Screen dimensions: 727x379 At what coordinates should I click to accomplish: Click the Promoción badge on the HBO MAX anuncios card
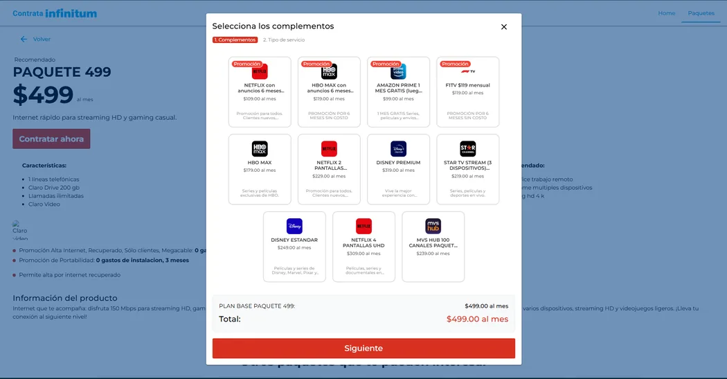[316, 64]
